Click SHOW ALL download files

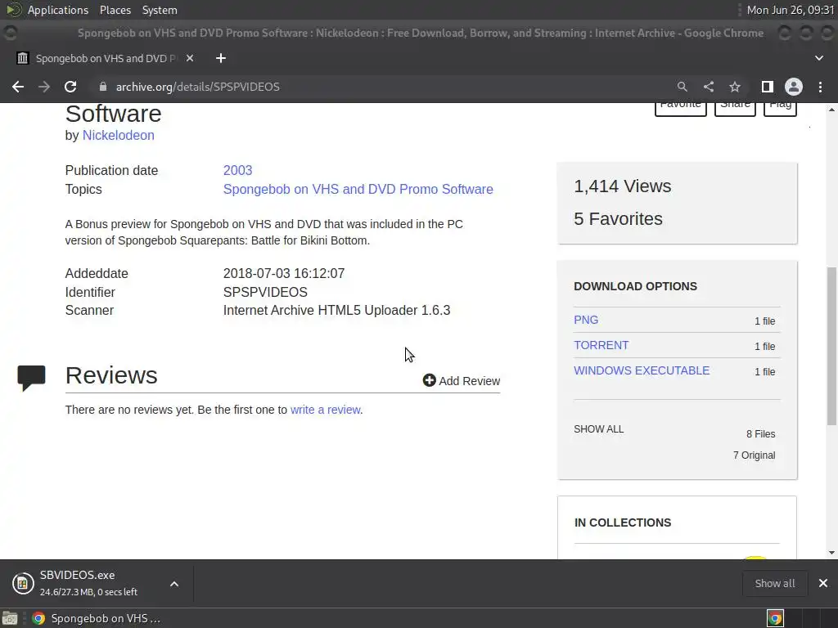598,428
